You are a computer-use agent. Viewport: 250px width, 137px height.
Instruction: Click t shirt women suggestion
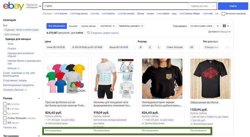[x=61, y=13]
